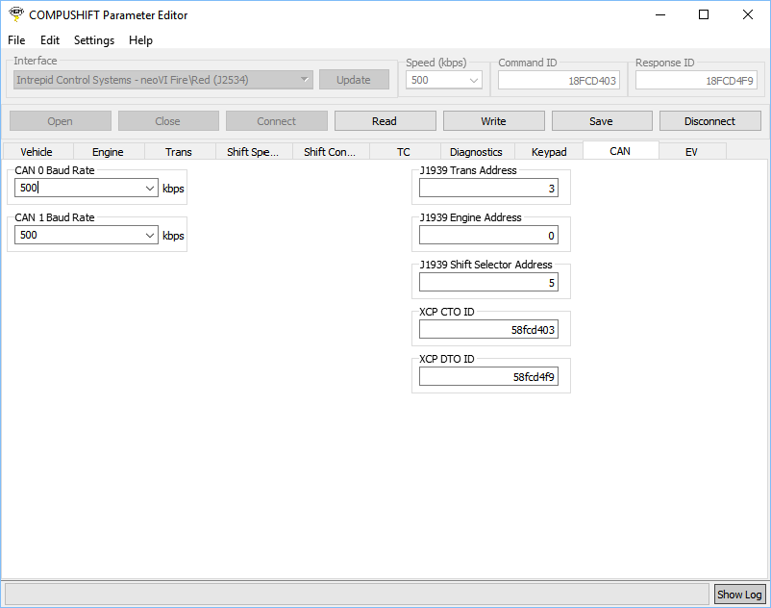Image resolution: width=771 pixels, height=608 pixels.
Task: Disconnect from the controller
Action: pyautogui.click(x=709, y=121)
